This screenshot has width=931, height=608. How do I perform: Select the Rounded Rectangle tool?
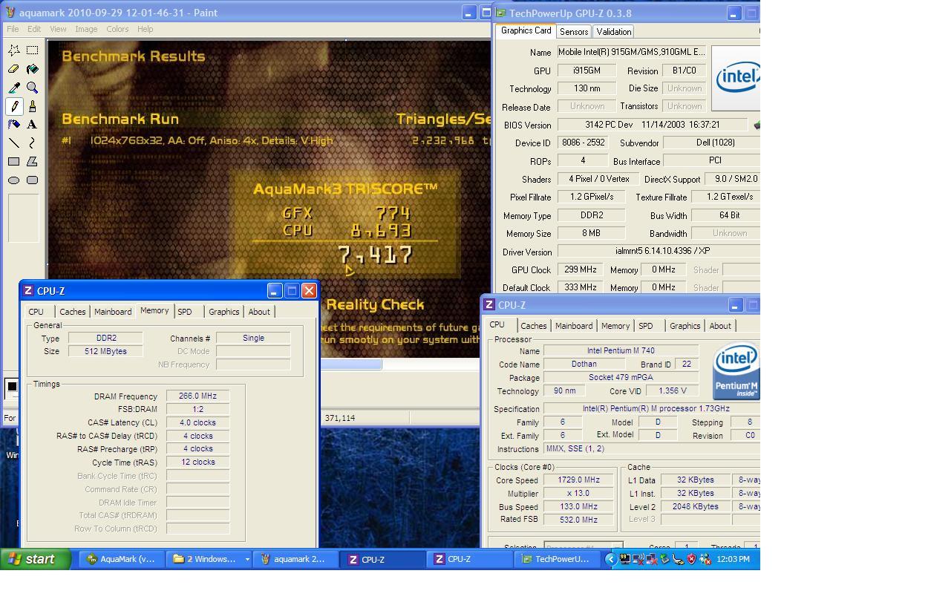pos(33,180)
